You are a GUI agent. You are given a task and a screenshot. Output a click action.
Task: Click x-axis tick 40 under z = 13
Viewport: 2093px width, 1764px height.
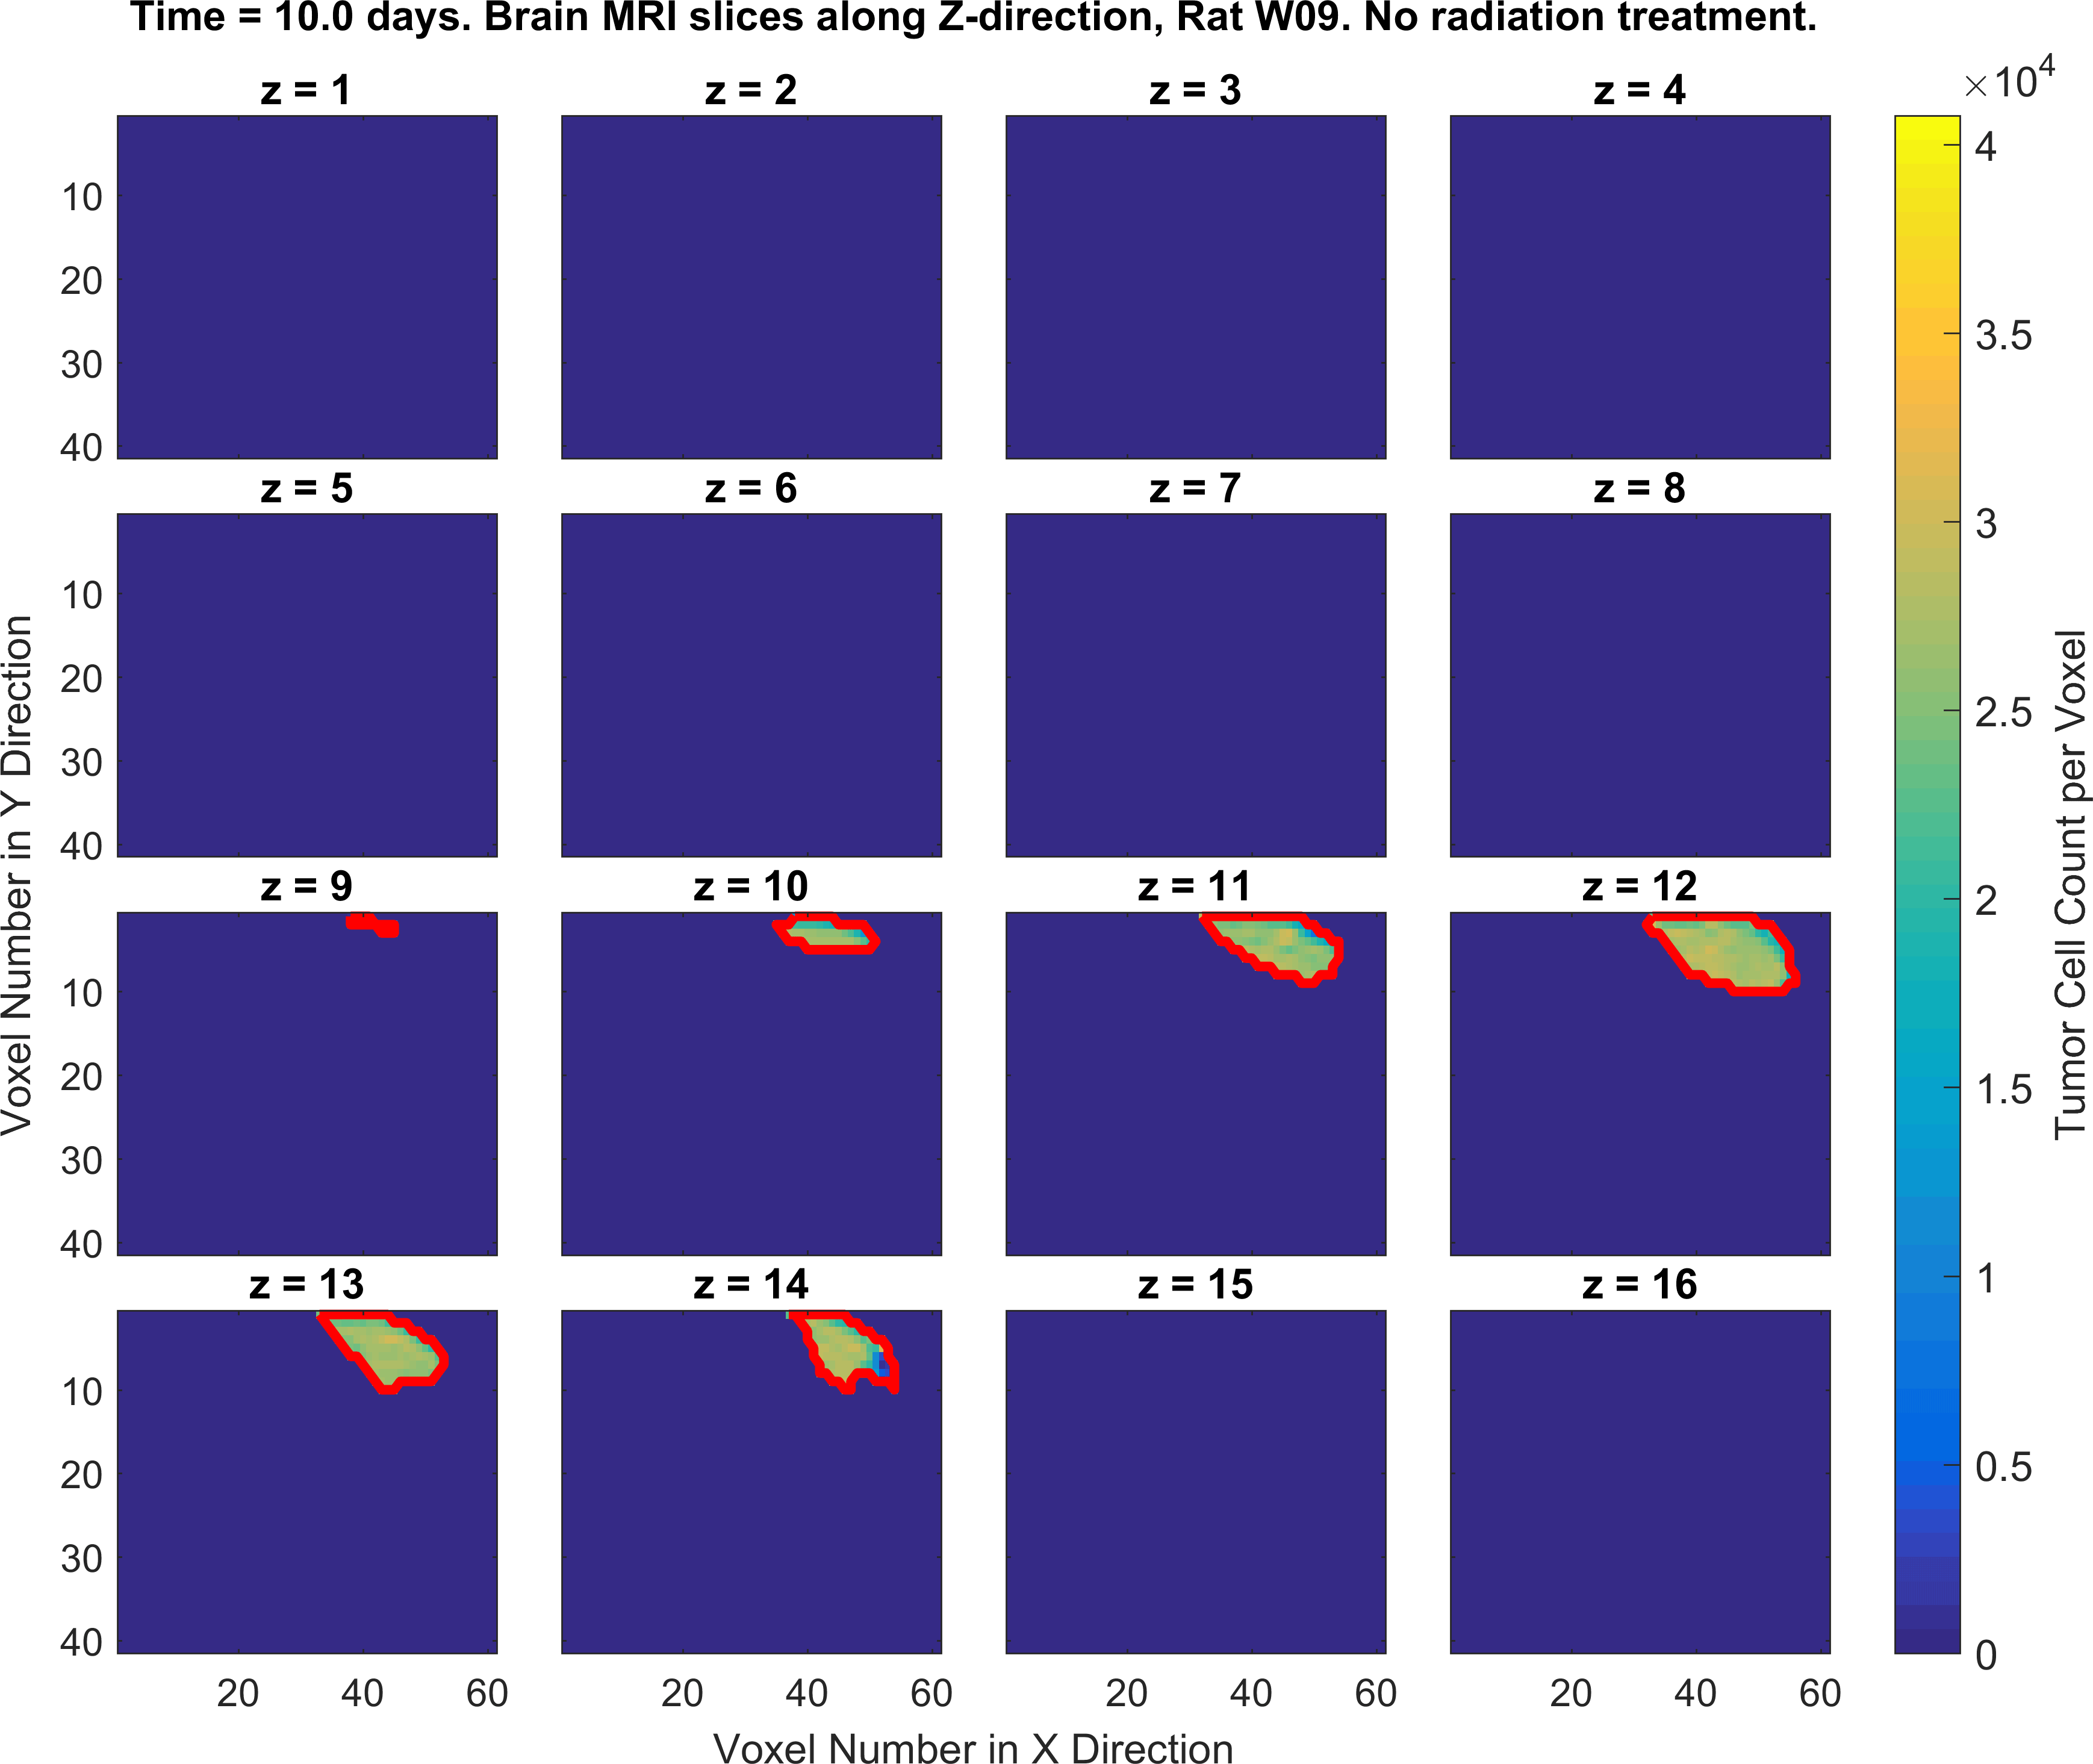coord(362,1693)
